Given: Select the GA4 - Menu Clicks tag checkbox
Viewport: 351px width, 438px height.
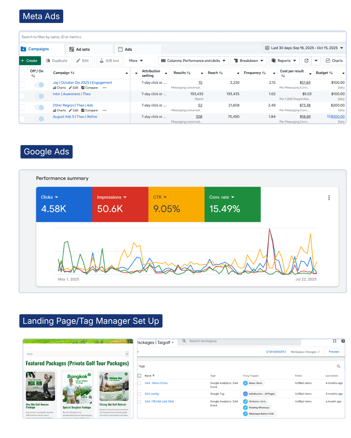Looking at the screenshot, I should tap(139, 383).
